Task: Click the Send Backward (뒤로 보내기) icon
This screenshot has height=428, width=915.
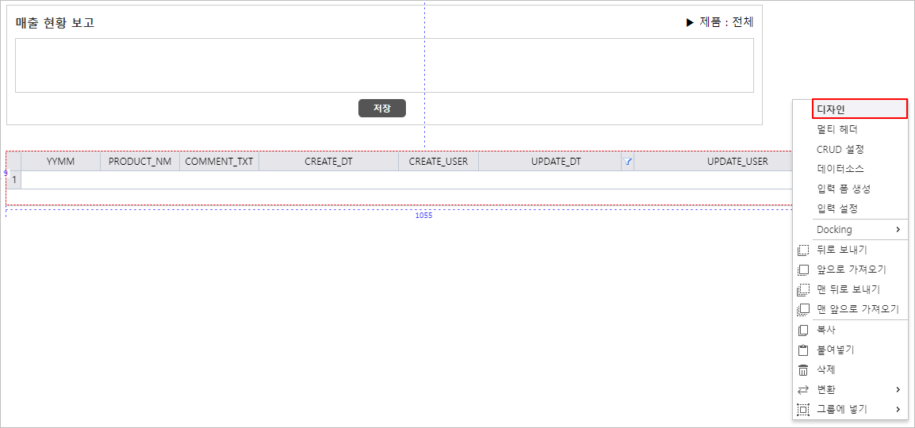Action: [803, 250]
